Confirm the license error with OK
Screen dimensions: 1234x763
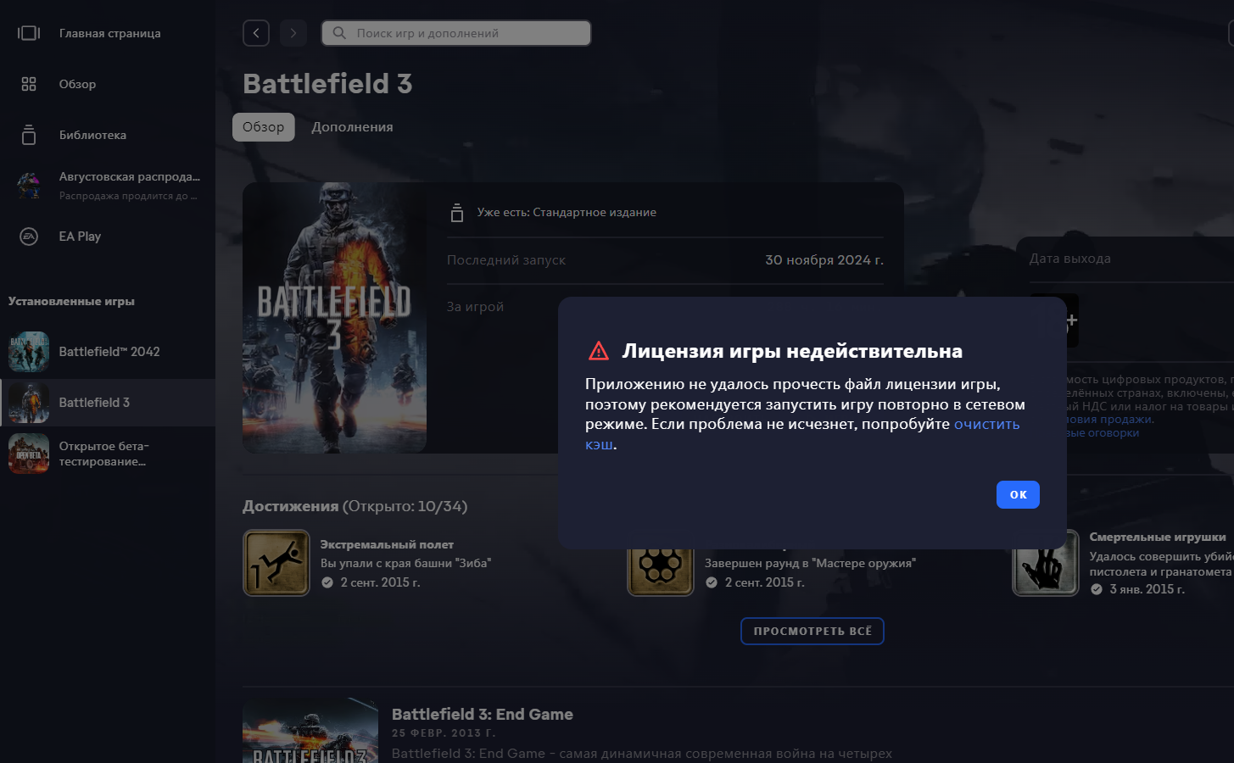[1018, 495]
